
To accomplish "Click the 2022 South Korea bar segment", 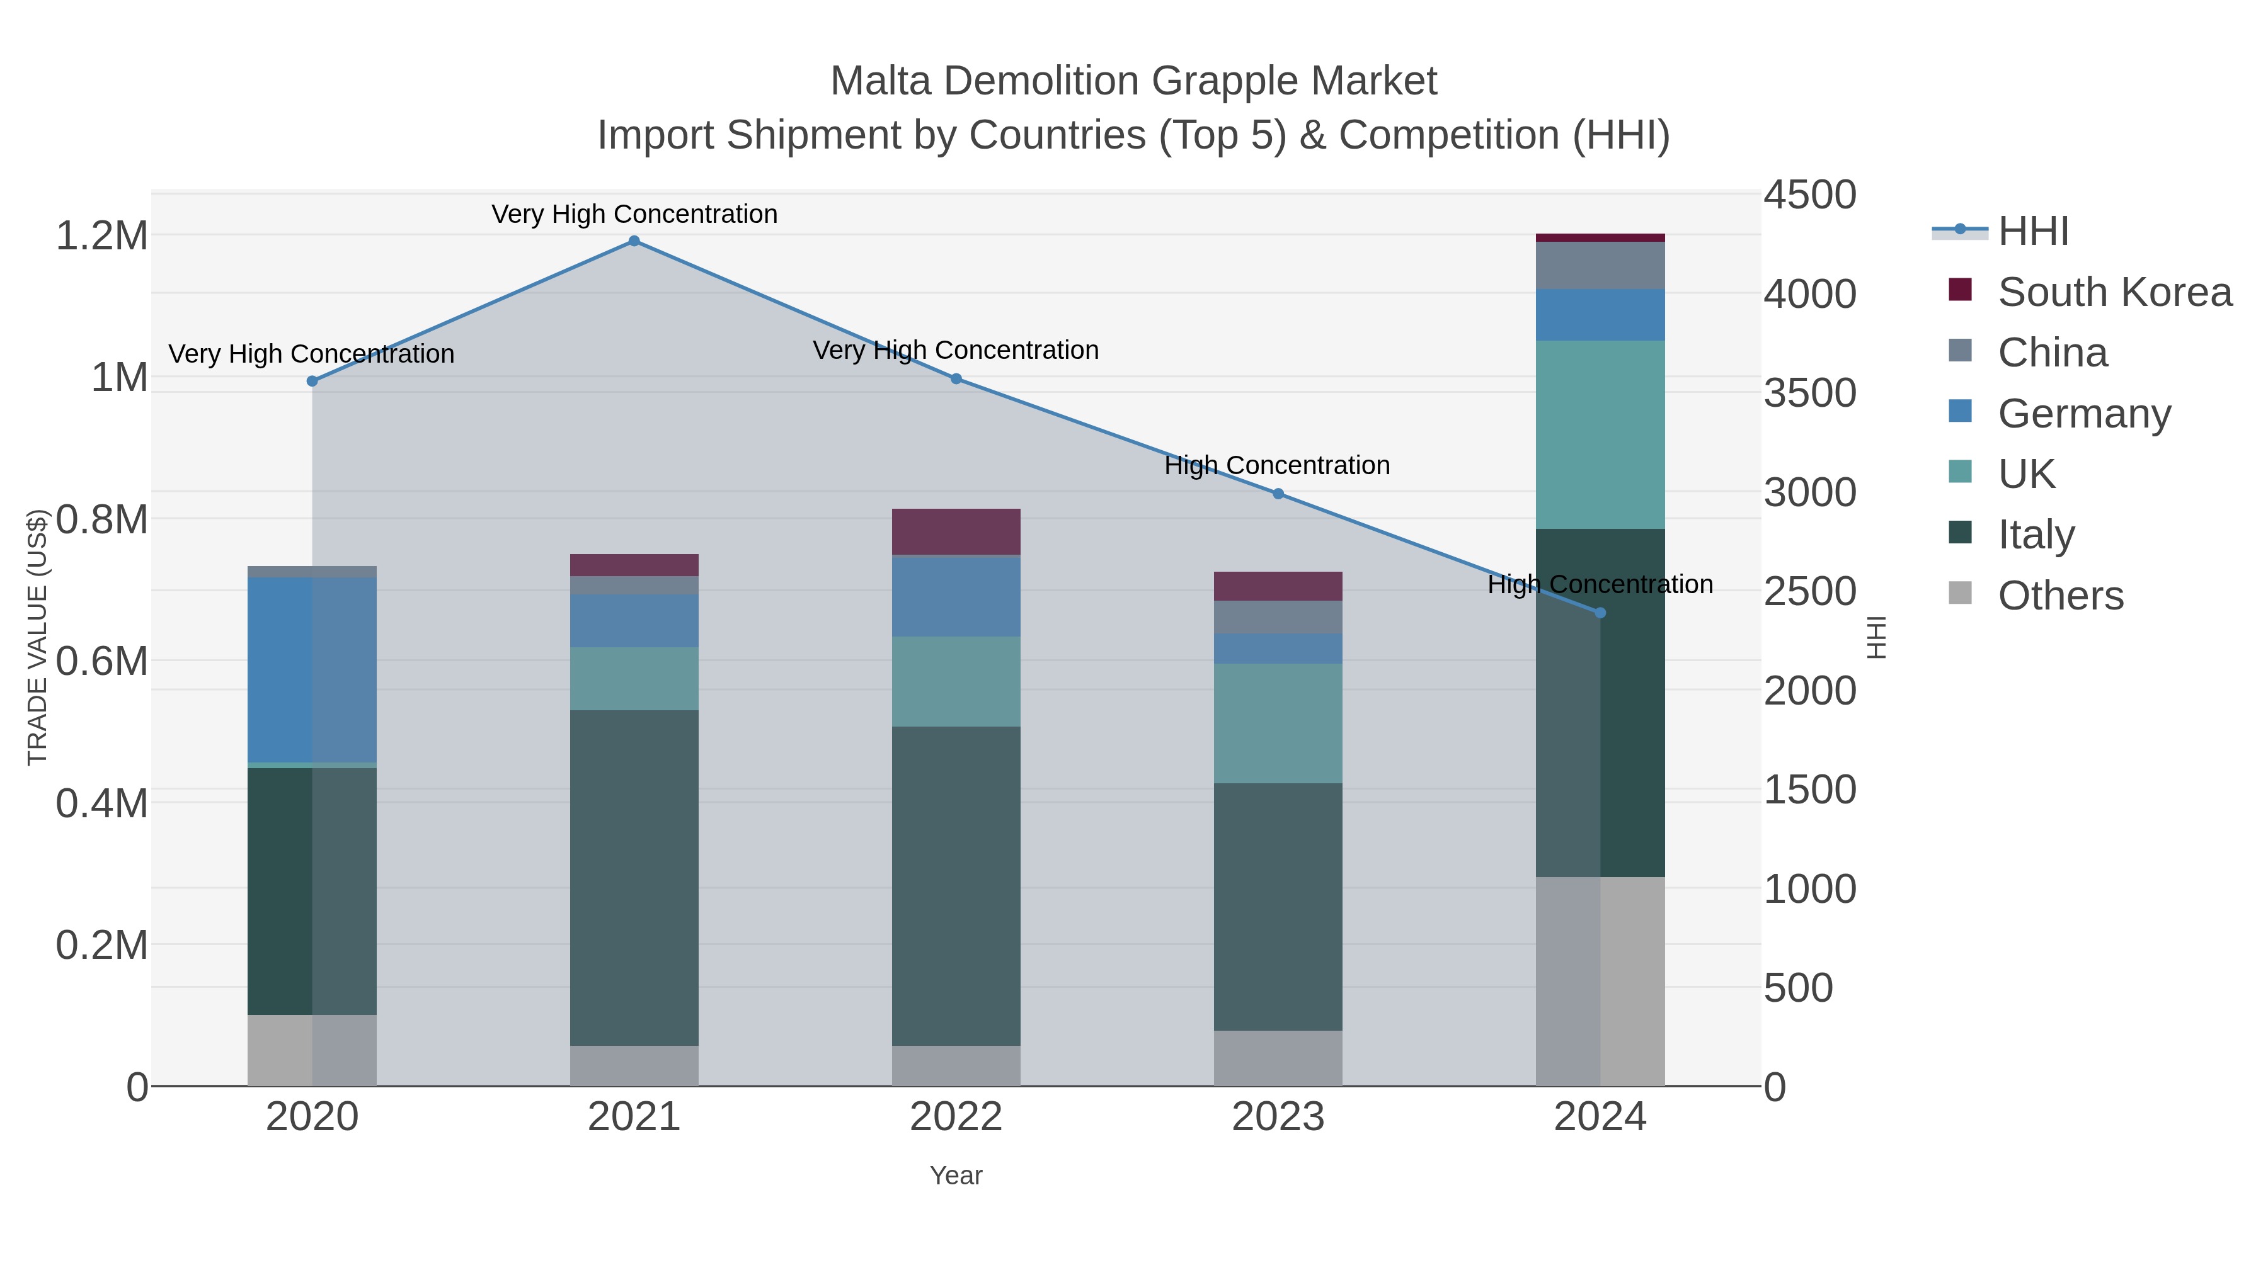I will pos(956,531).
